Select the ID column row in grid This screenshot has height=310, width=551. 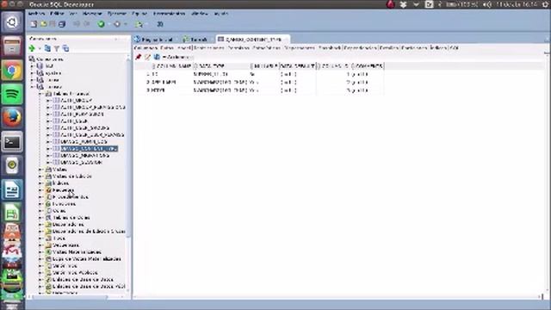tap(259, 74)
